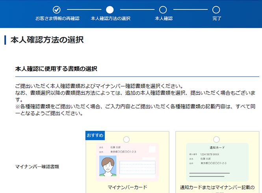Screen dimensions: 262x193
Task: Click the completed checkmark step icon
Action: tap(57, 10)
